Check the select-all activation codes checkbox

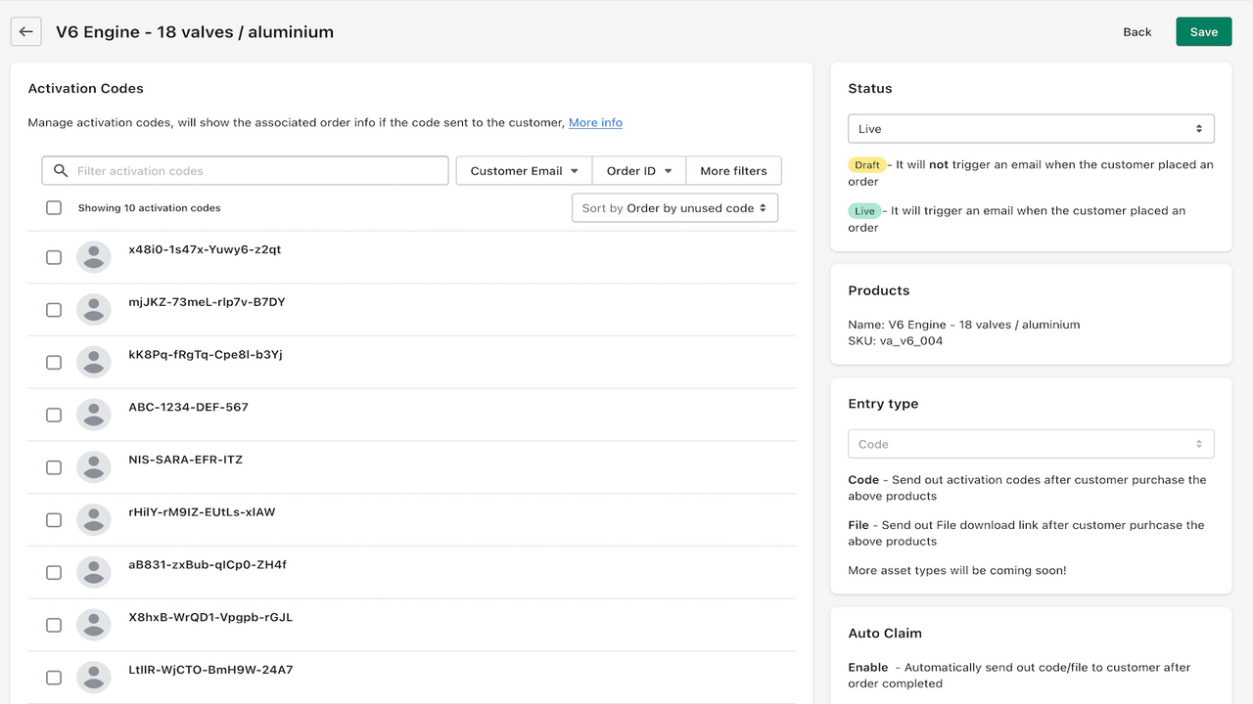tap(54, 207)
